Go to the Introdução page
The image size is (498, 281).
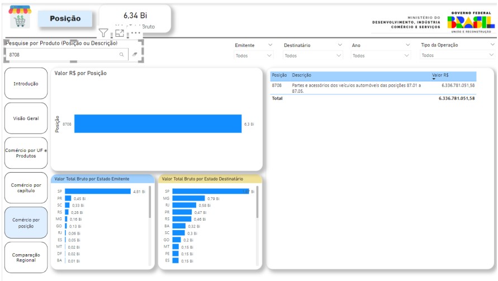click(26, 84)
